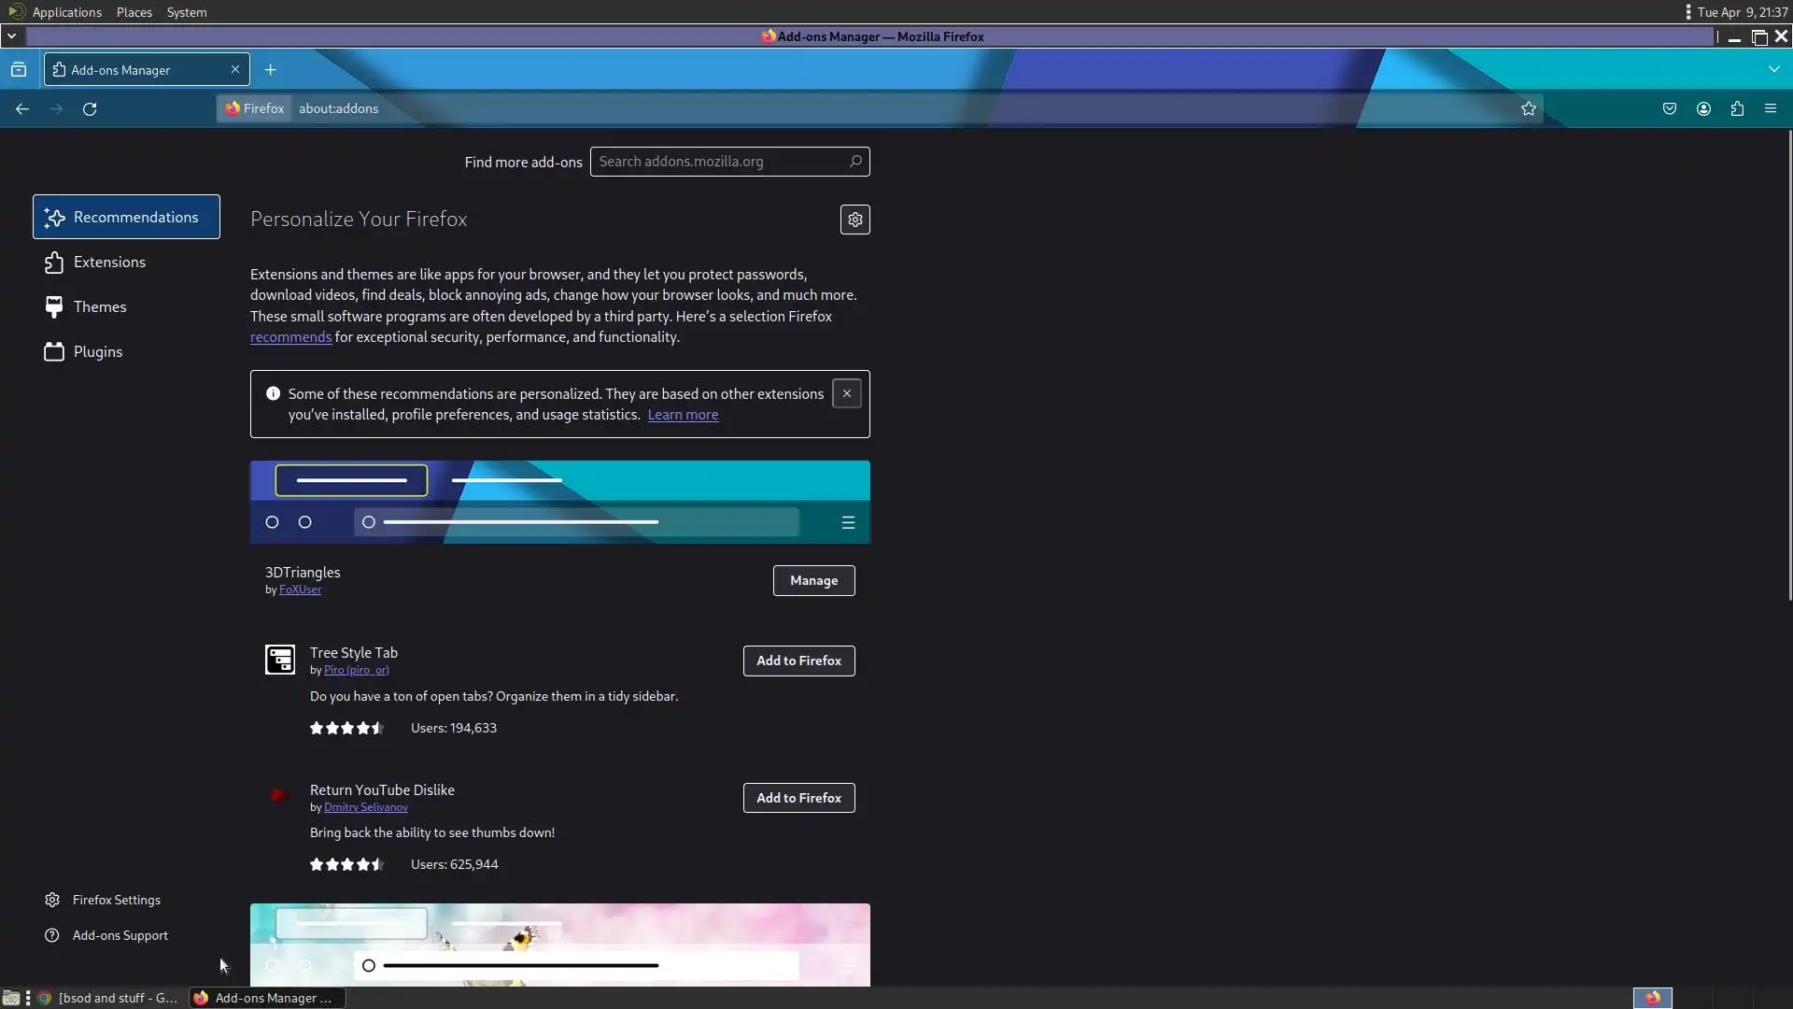Open the window menu dropdown arrow
This screenshot has height=1009, width=1793.
11,36
